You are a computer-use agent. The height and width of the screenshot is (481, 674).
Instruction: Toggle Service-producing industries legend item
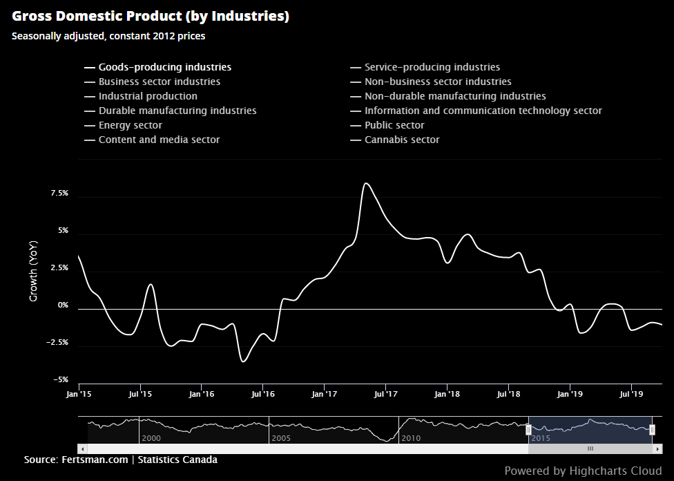click(425, 67)
